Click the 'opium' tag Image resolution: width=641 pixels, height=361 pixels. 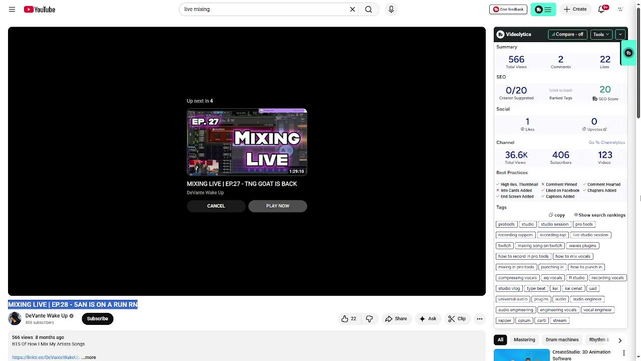524,320
